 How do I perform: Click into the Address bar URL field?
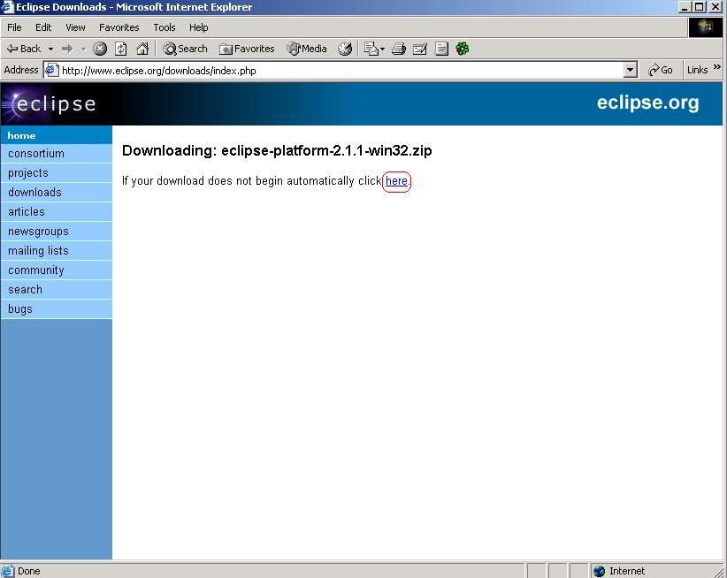click(x=341, y=71)
